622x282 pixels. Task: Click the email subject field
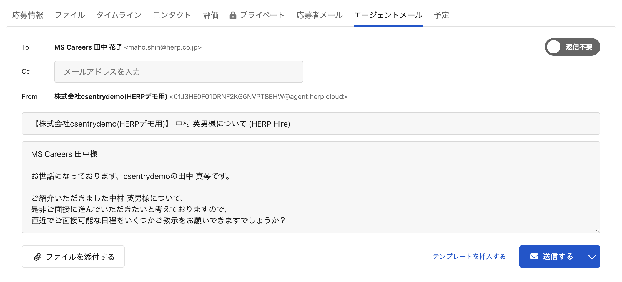311,124
